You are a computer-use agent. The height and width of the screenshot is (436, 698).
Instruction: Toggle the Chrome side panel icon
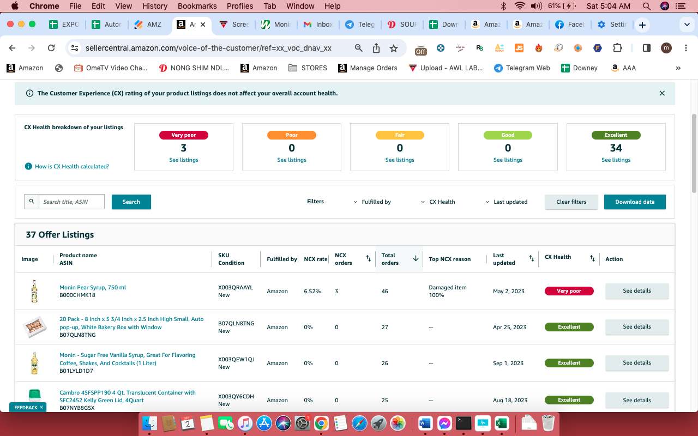pos(647,48)
